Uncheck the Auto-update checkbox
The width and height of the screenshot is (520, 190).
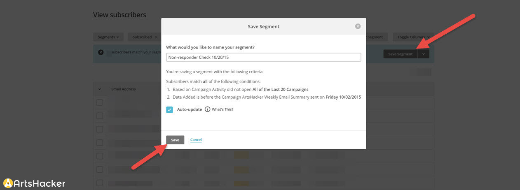[x=169, y=110]
